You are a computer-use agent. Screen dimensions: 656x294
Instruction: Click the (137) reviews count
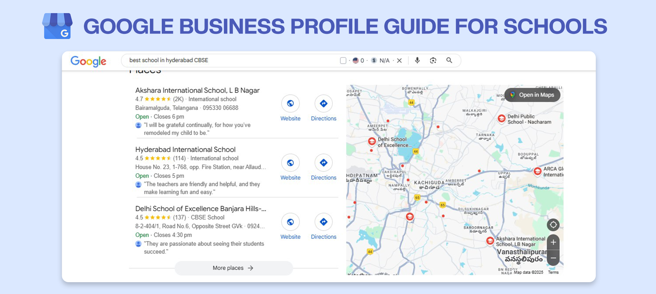pyautogui.click(x=179, y=217)
